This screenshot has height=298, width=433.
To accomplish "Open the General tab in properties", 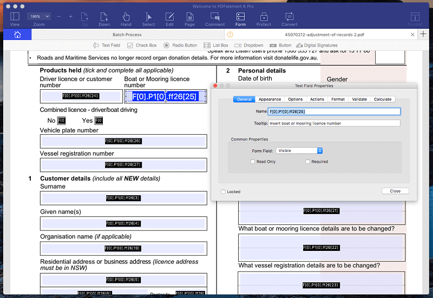I will (x=244, y=100).
